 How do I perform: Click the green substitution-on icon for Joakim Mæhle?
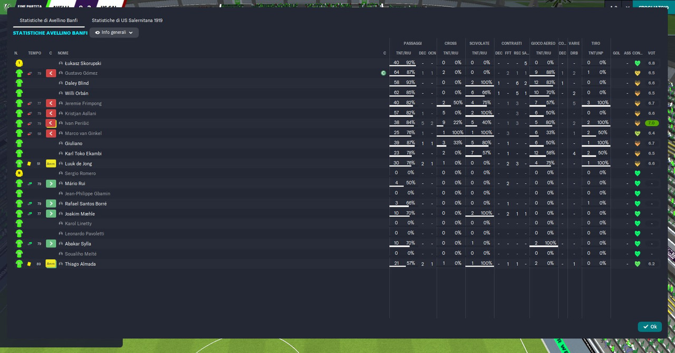coord(51,213)
